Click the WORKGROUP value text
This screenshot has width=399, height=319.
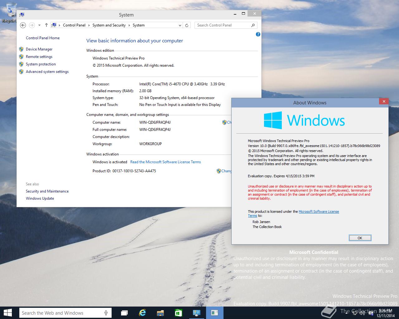[151, 144]
